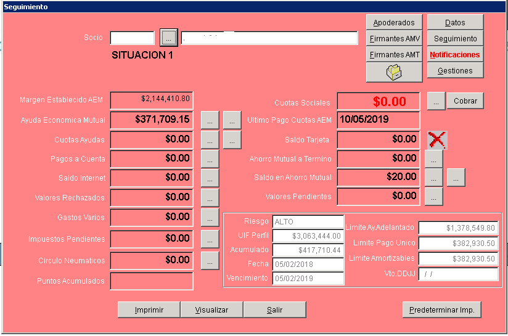The height and width of the screenshot is (336, 508).
Task: Open Firmantes AMV
Action: tap(394, 39)
